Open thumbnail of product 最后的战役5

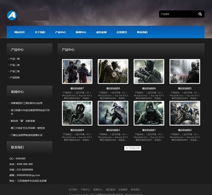[x=185, y=71]
